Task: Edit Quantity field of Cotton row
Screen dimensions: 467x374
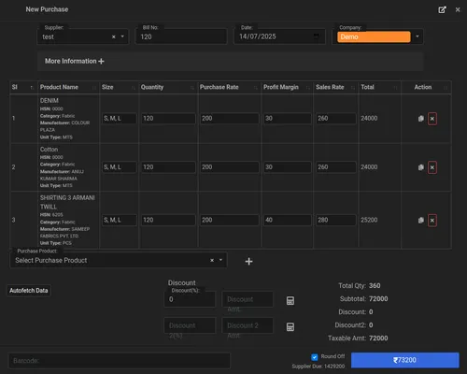Action: pos(168,167)
